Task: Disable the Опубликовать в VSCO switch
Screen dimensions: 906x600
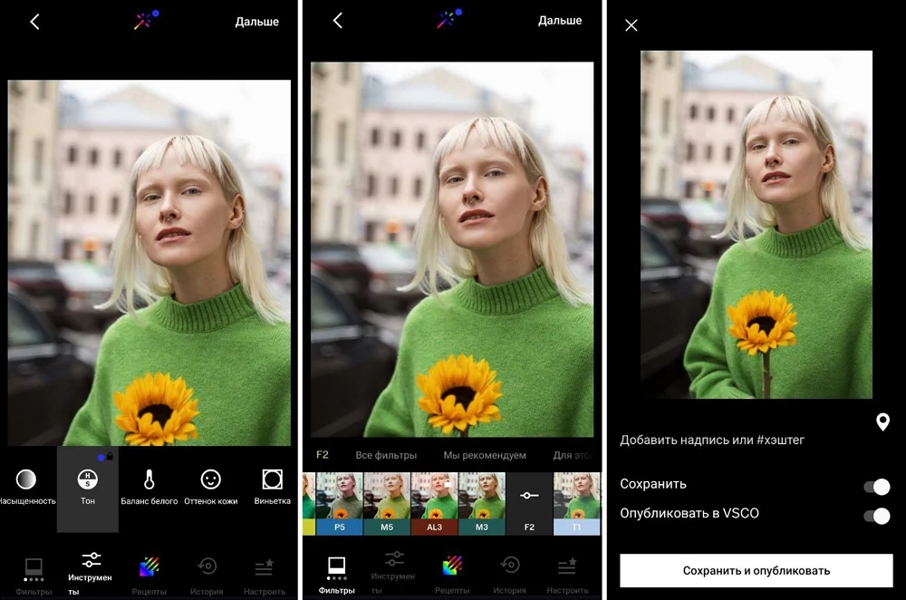Action: [x=876, y=516]
